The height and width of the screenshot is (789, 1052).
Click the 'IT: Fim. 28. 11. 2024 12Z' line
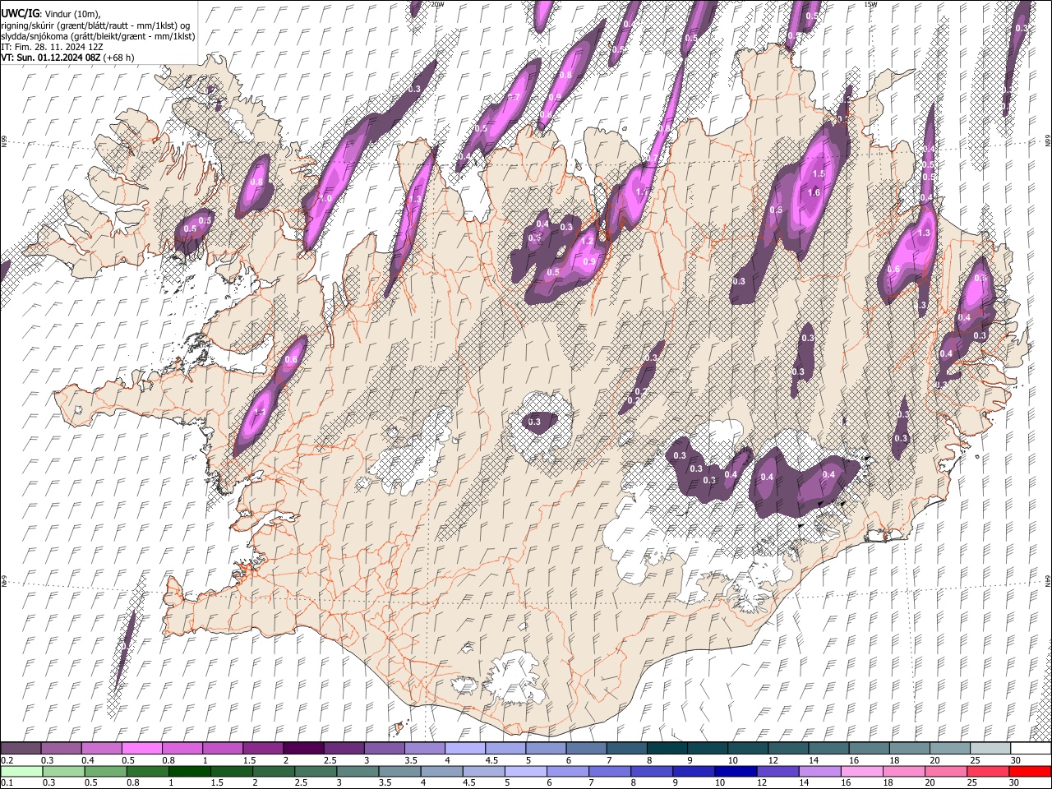(x=52, y=47)
